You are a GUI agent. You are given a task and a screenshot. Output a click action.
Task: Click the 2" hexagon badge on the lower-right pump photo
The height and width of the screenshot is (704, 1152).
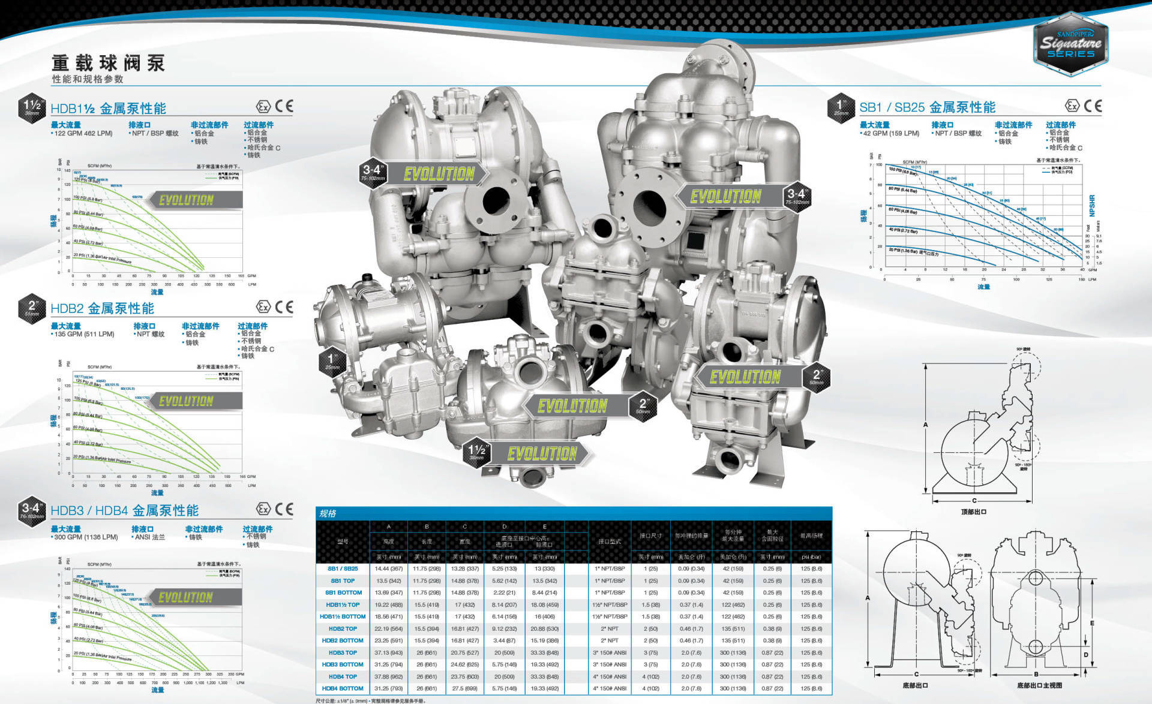[x=817, y=377]
